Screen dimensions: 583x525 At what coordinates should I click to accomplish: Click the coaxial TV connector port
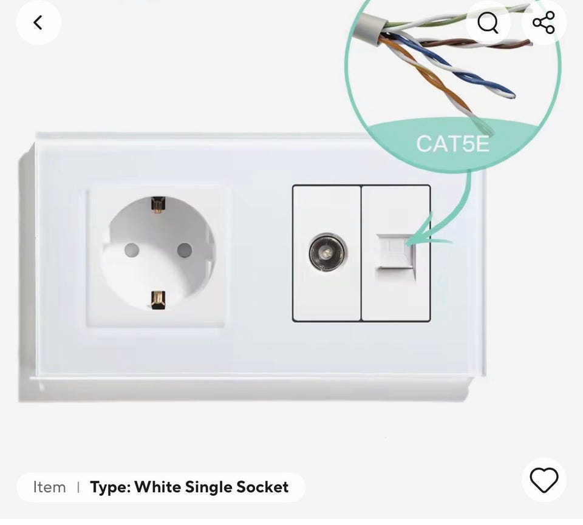pos(327,252)
